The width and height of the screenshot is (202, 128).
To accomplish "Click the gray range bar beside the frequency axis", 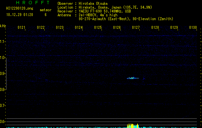I will (x=6, y=74).
